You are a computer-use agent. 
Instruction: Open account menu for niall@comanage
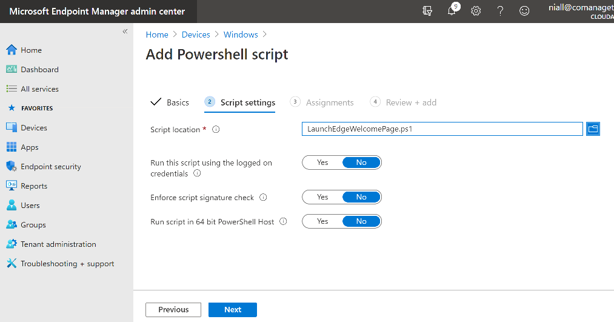click(581, 11)
